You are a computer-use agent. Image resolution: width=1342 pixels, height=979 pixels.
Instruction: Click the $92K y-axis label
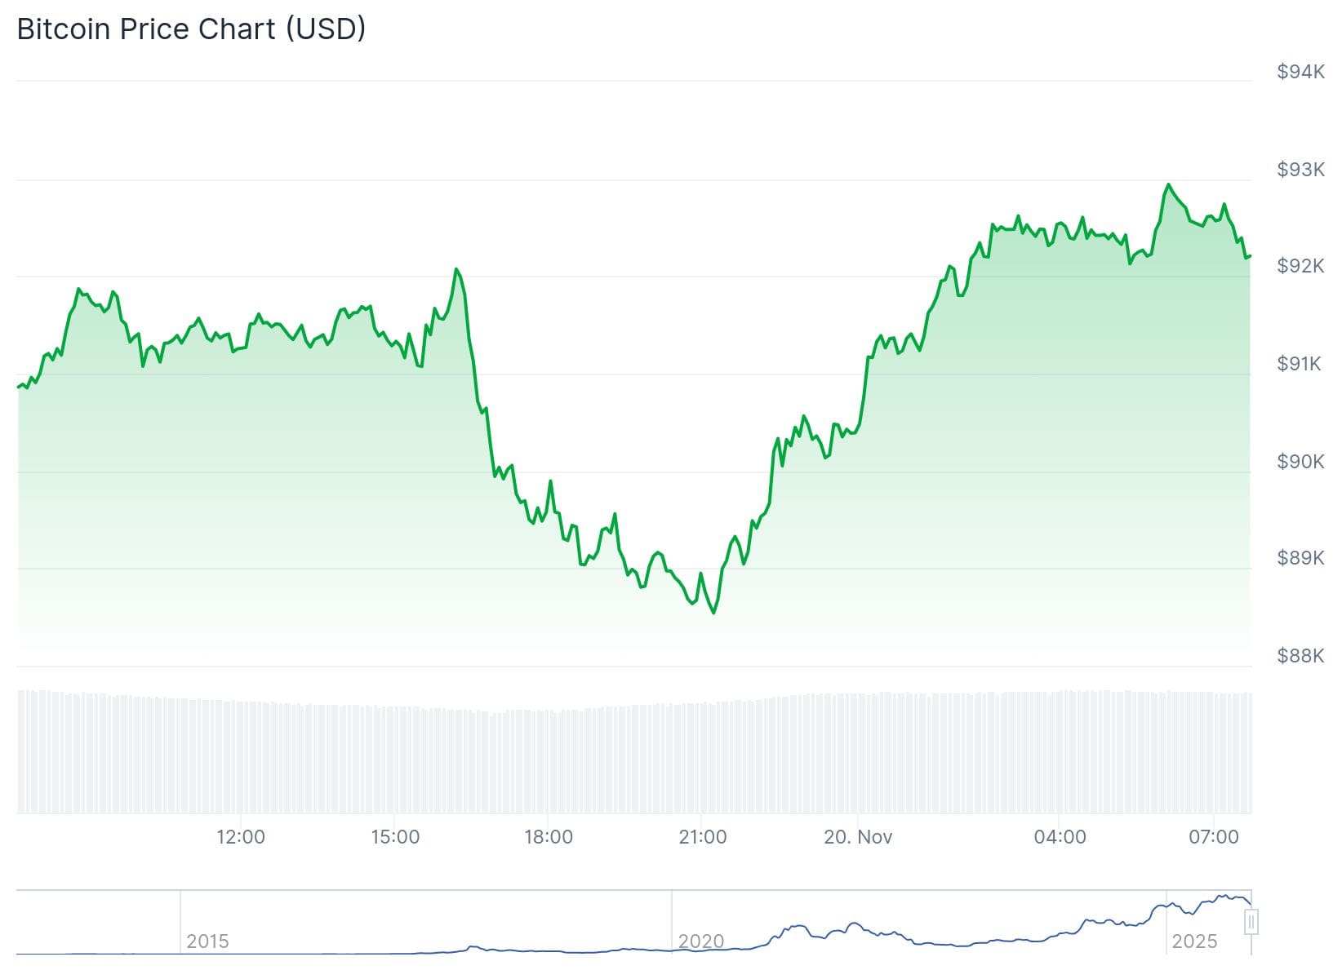(x=1300, y=266)
